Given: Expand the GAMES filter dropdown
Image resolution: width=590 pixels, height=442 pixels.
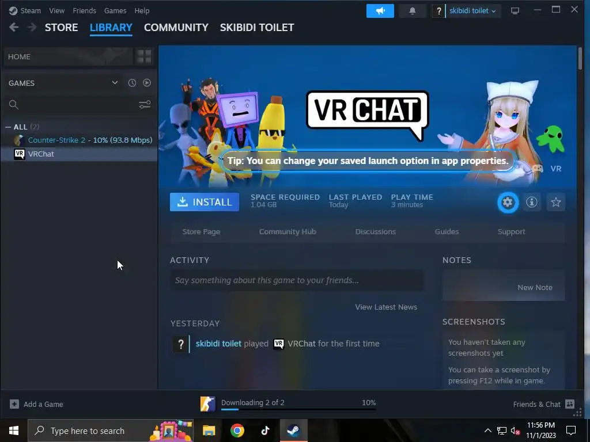Looking at the screenshot, I should click(x=115, y=83).
